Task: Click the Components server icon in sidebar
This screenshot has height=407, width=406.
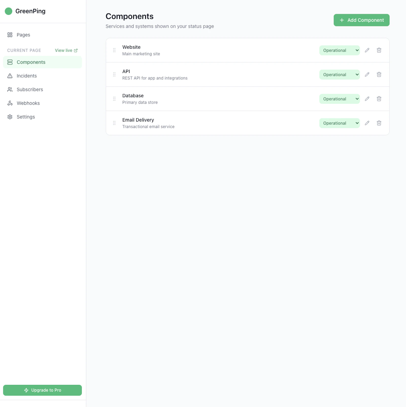Action: pyautogui.click(x=10, y=62)
